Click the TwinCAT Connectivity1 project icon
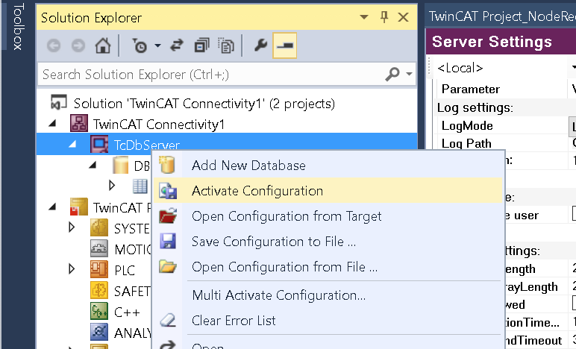Viewport: 576px width, 349px height. tap(79, 124)
